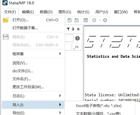Click the Break stop toolbar icon

(x=105, y=20)
